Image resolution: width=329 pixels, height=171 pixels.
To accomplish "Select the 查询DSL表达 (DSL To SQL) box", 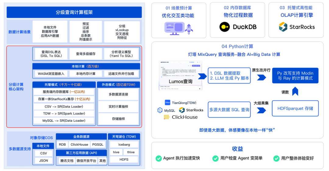I will [x=51, y=54].
